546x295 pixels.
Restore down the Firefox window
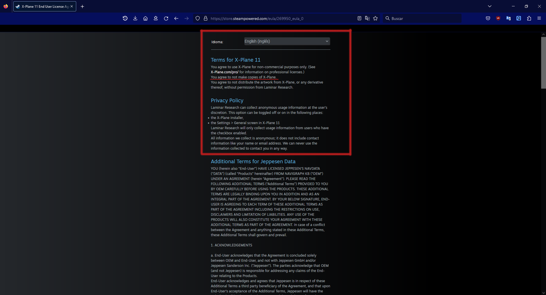526,6
